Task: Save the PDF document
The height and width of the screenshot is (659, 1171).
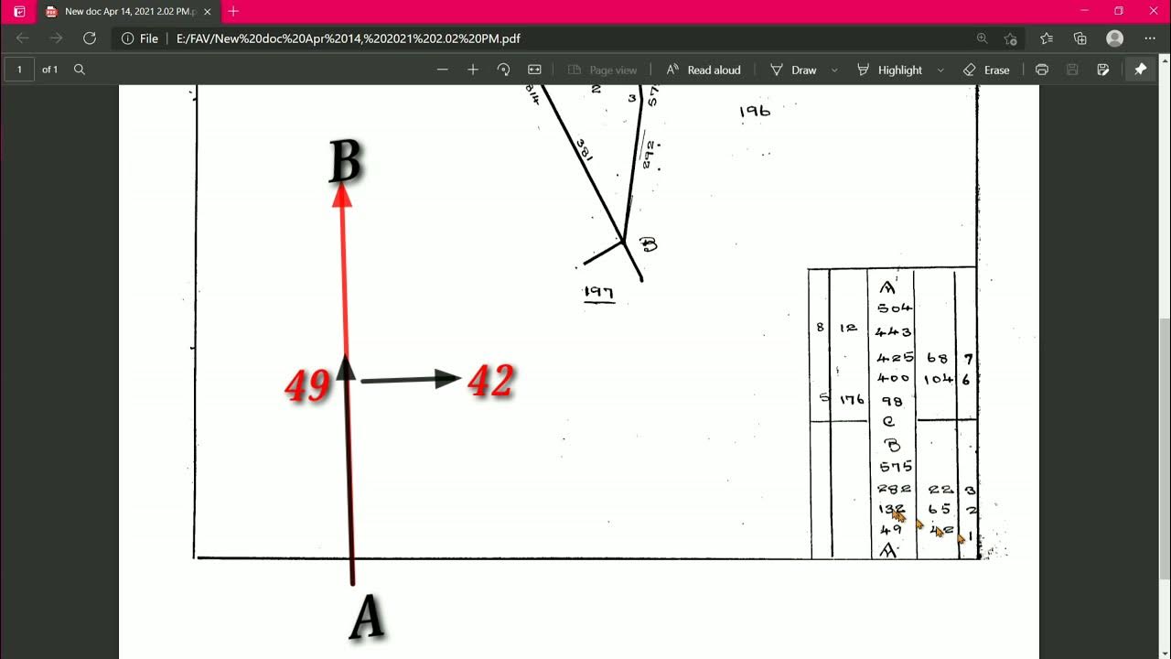Action: pyautogui.click(x=1072, y=70)
